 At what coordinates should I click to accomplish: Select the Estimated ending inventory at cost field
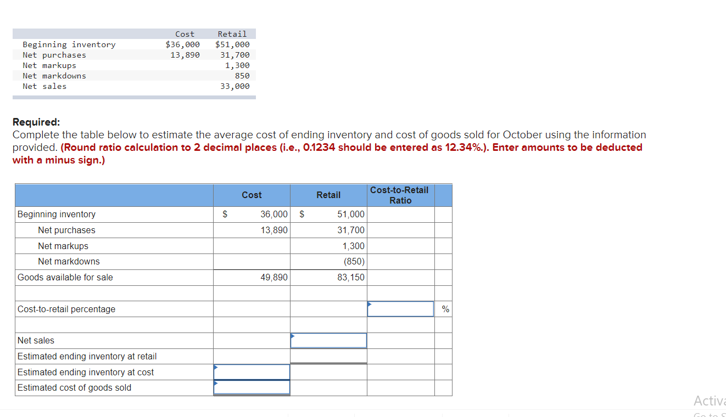(x=252, y=371)
